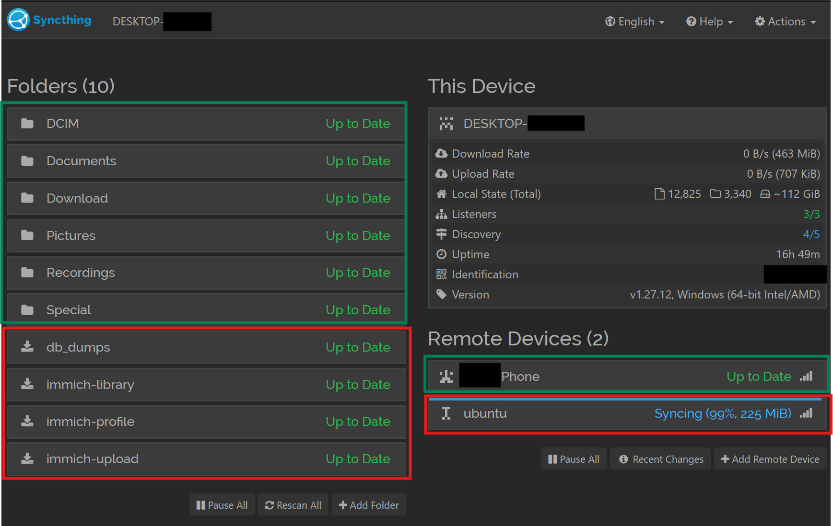
Task: Expand the Phone remote device panel
Action: 627,377
